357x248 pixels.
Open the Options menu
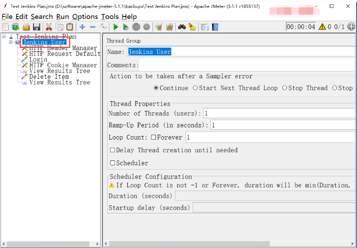85,17
